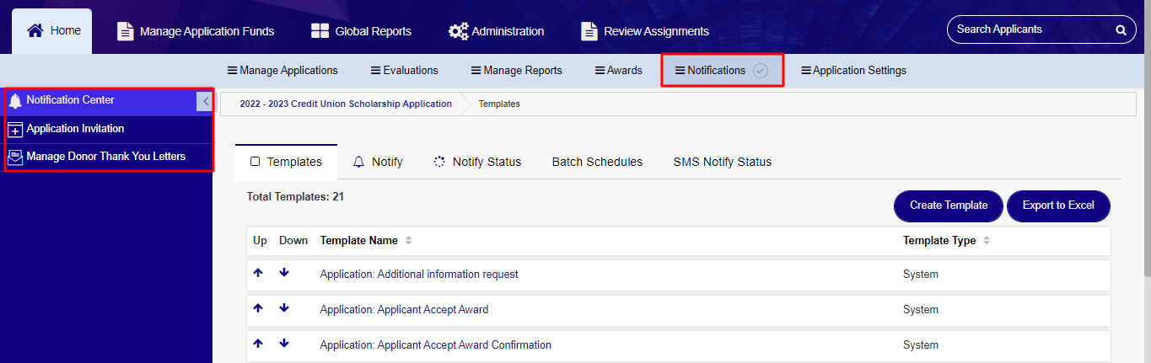1151x363 pixels.
Task: Click the Create Template button
Action: coord(949,206)
